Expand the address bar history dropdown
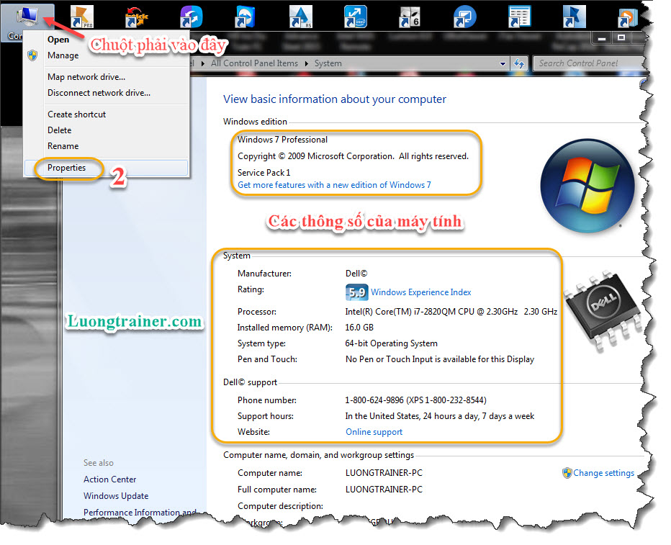The image size is (671, 545). [x=503, y=64]
